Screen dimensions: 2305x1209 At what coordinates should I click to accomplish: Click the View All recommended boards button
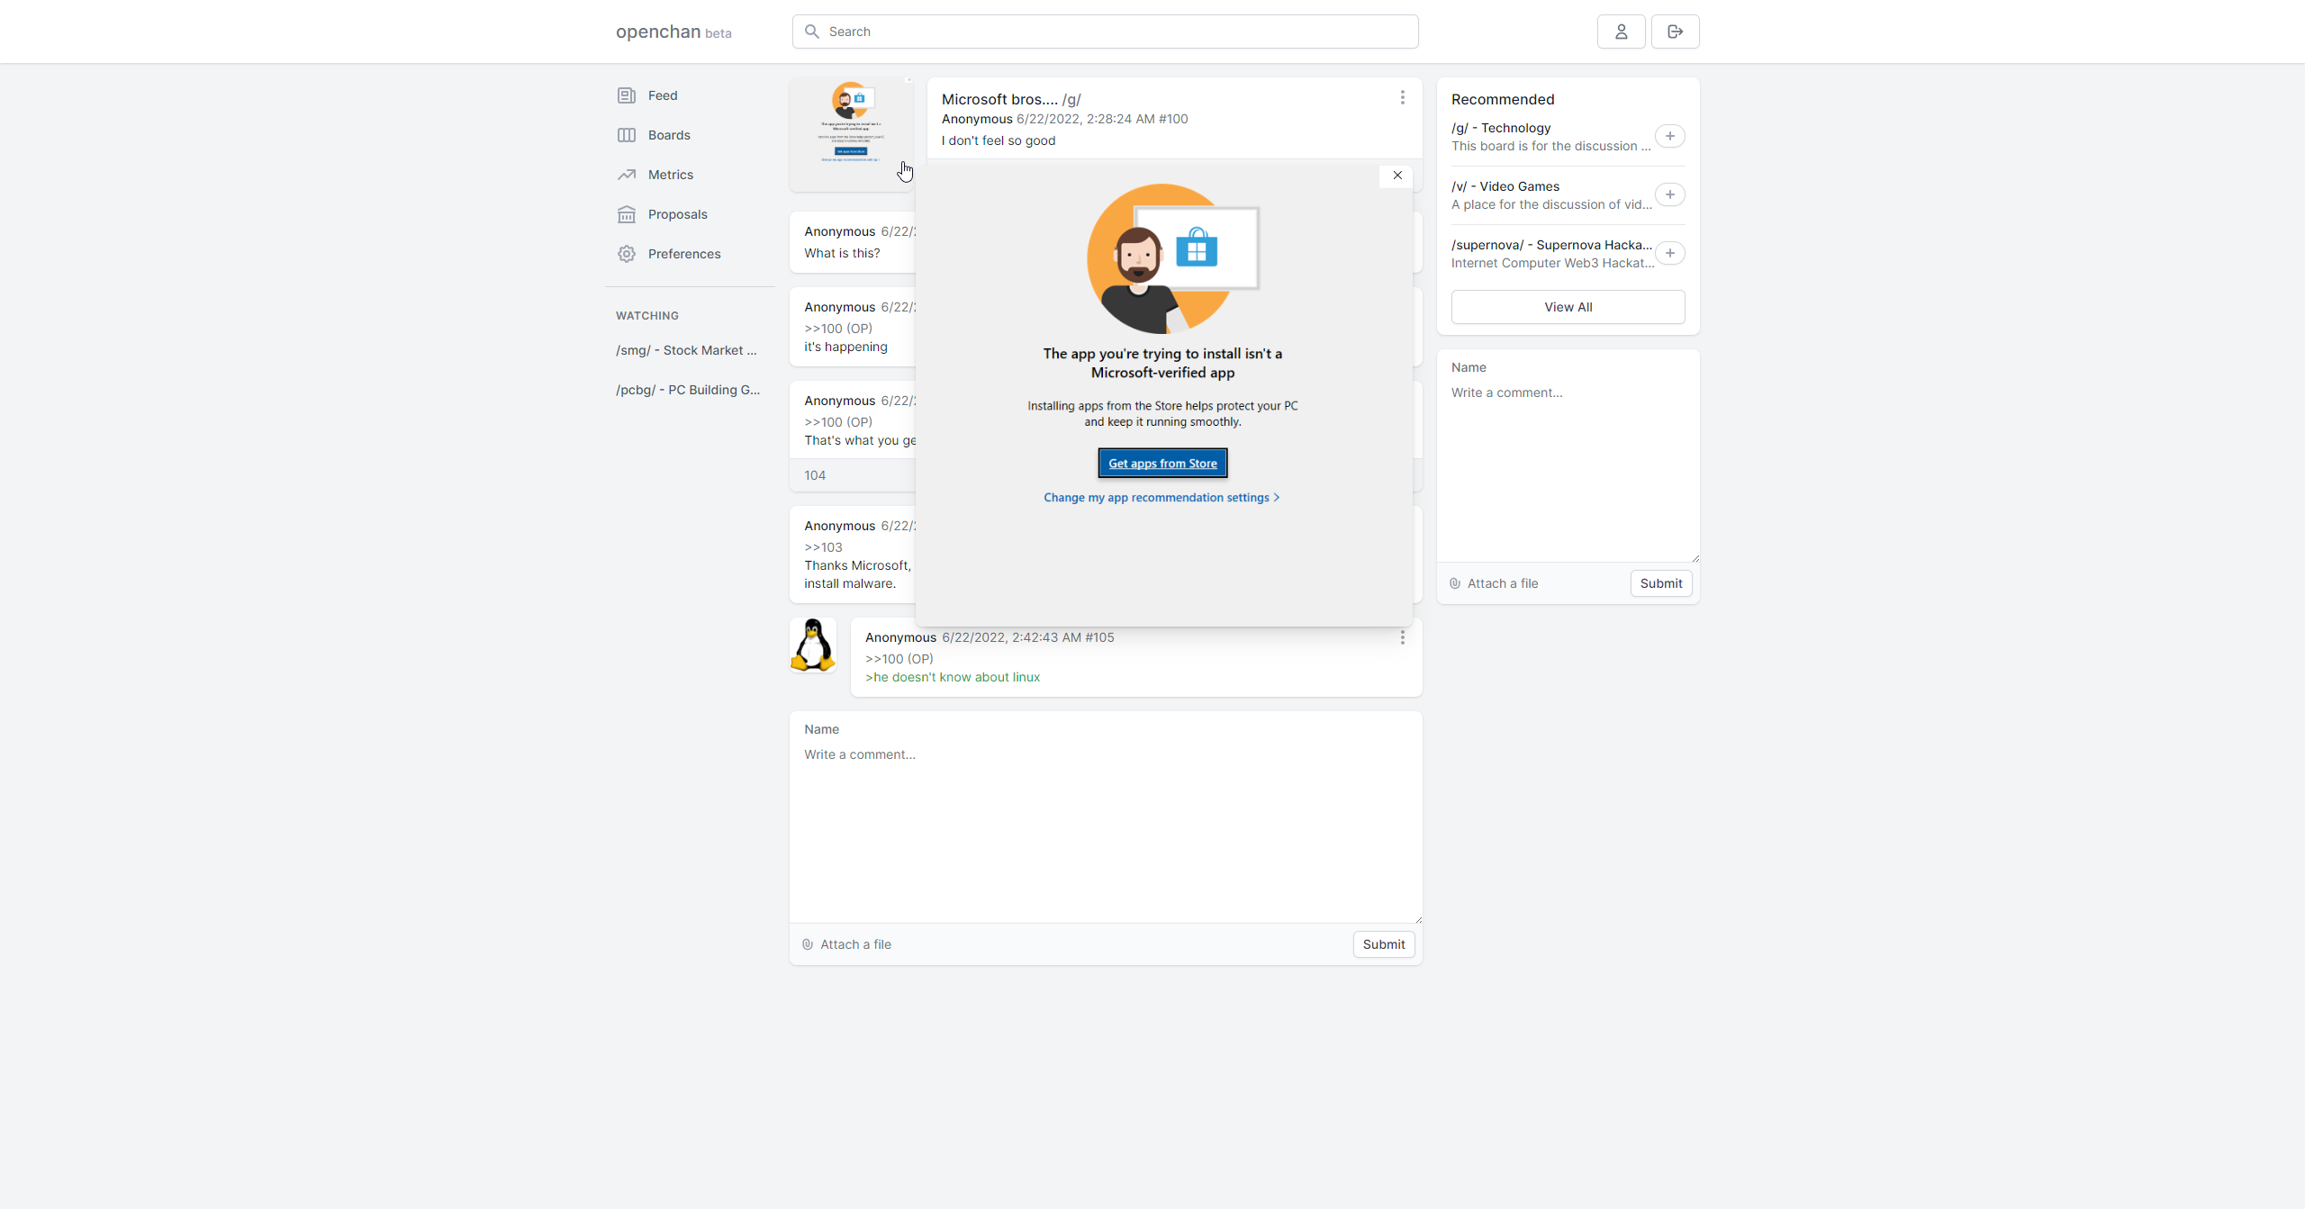coord(1568,307)
